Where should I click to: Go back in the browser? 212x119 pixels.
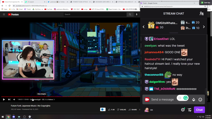click(x=2, y=6)
